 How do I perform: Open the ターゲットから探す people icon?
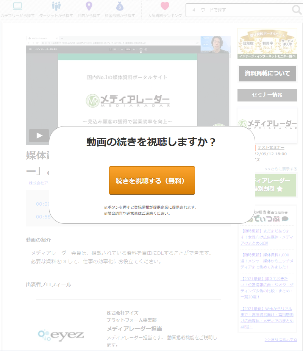(x=56, y=6)
